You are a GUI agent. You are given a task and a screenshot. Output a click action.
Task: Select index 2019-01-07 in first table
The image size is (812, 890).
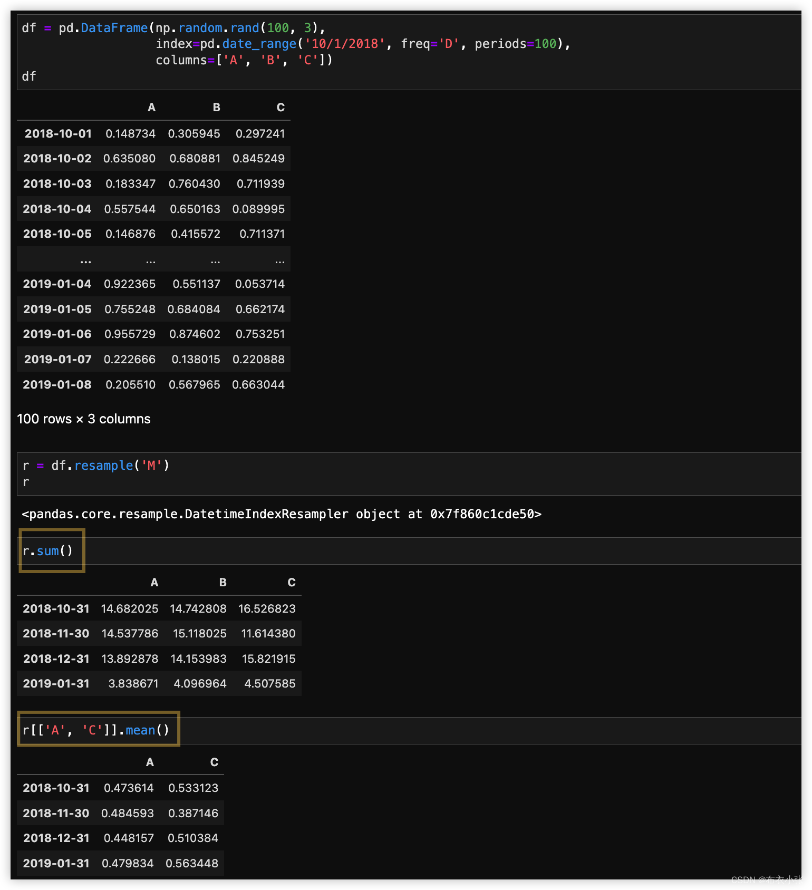(58, 360)
